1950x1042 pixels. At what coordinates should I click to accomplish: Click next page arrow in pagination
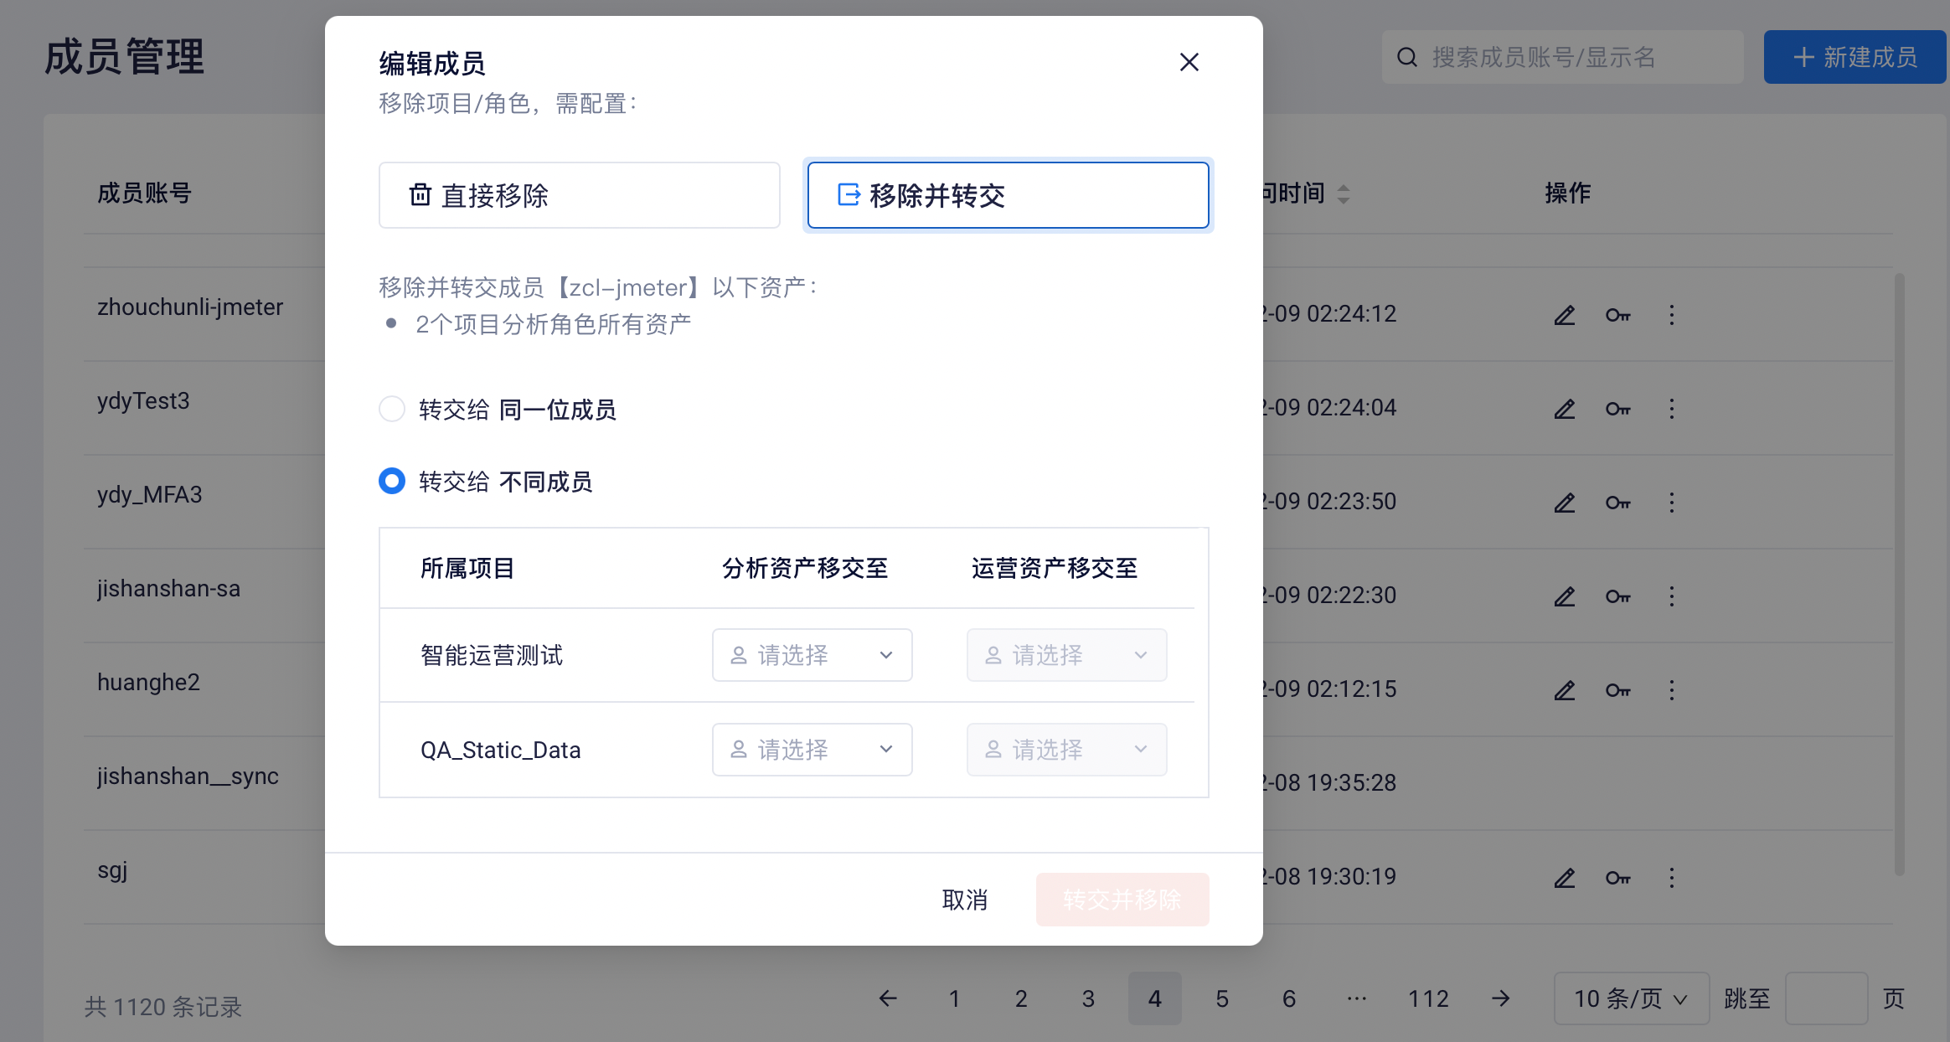click(1501, 998)
